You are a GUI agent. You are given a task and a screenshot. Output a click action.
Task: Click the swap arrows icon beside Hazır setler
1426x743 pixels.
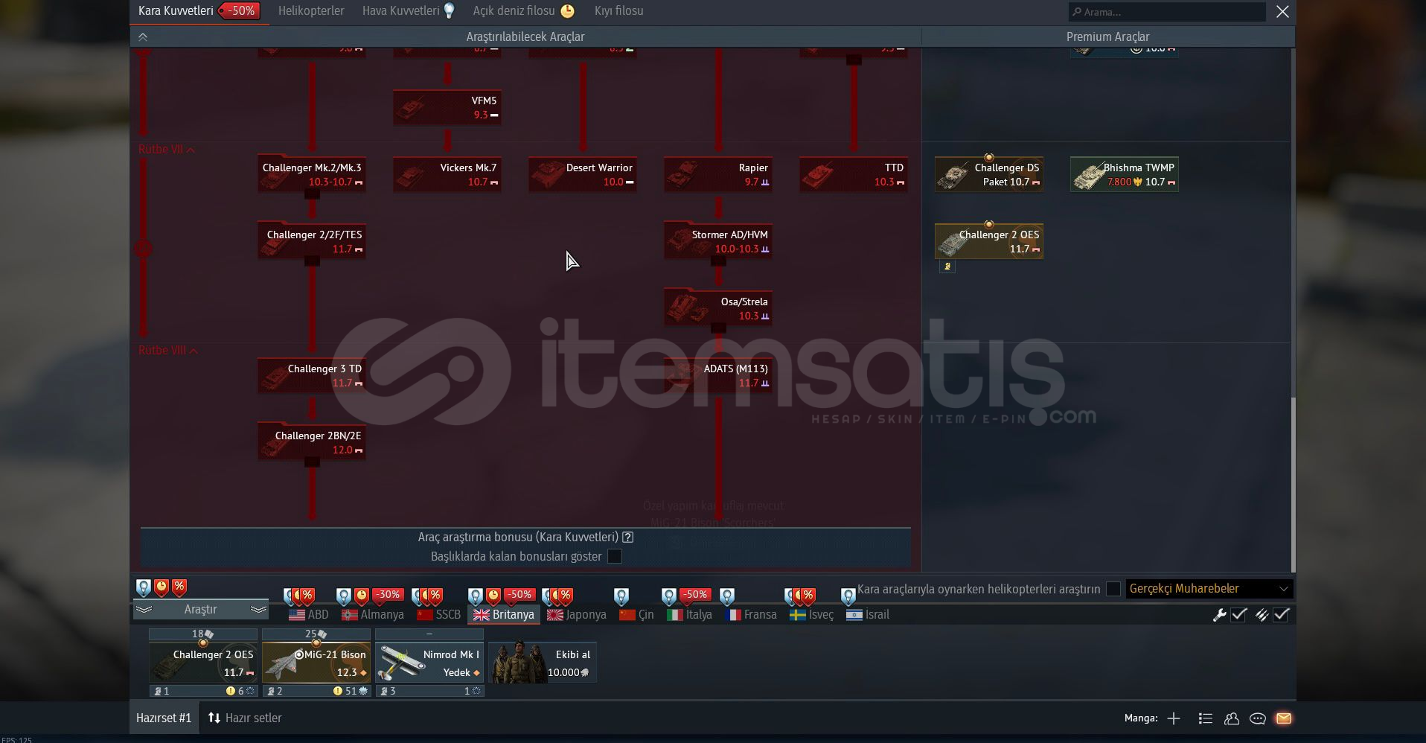214,718
